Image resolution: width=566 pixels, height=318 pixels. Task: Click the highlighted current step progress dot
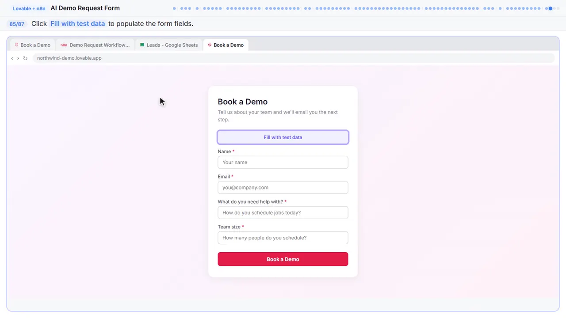click(x=551, y=8)
